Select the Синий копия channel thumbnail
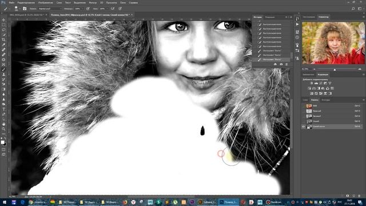 pos(309,126)
